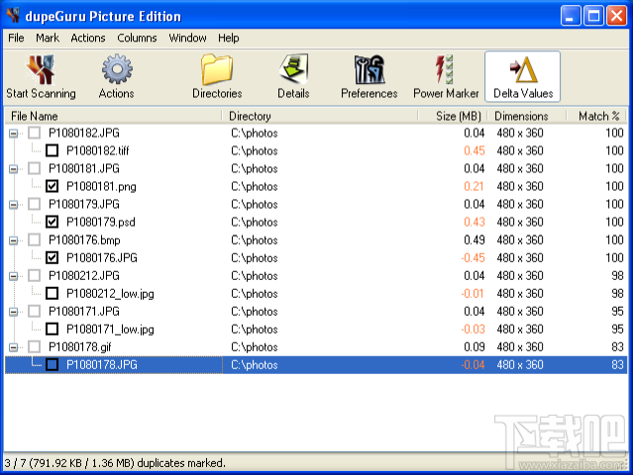Viewport: 633px width, 475px height.
Task: Click the disabled P1080182.JPG reference checkbox
Action: (35, 133)
